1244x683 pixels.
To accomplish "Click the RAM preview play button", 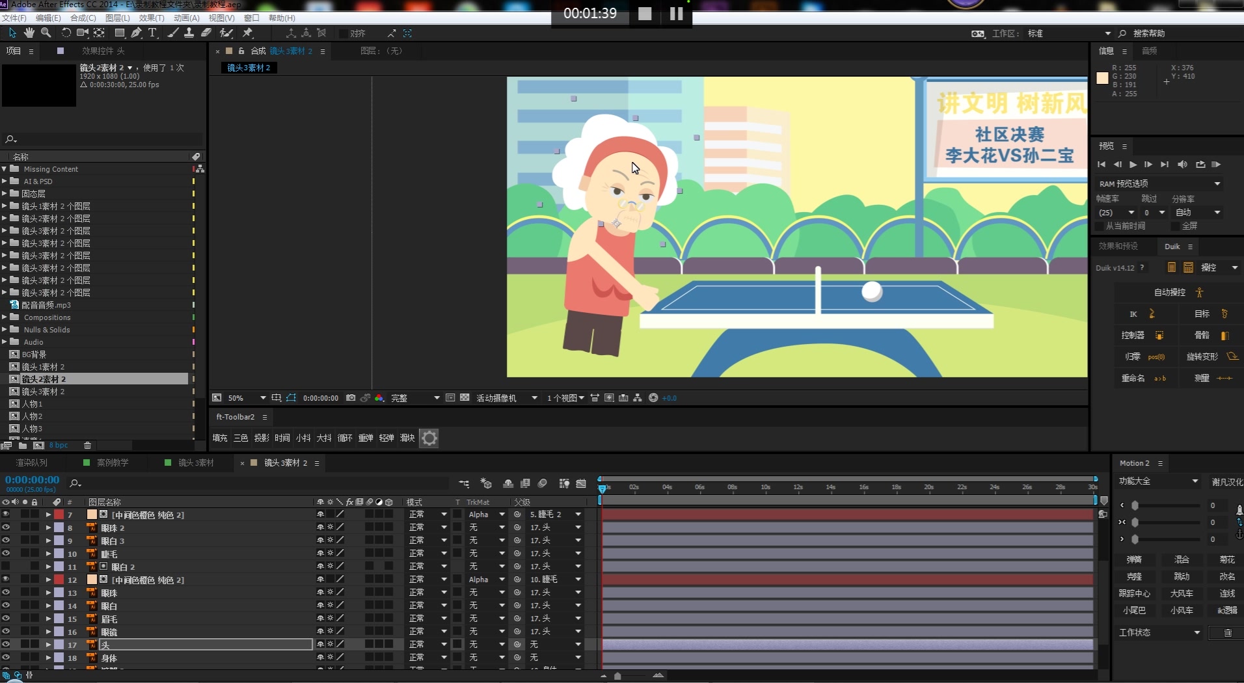I will 1133,165.
